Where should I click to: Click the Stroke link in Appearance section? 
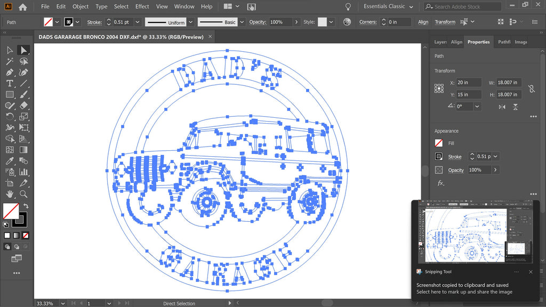click(455, 157)
